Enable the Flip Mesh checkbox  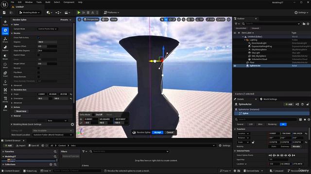click(x=38, y=72)
